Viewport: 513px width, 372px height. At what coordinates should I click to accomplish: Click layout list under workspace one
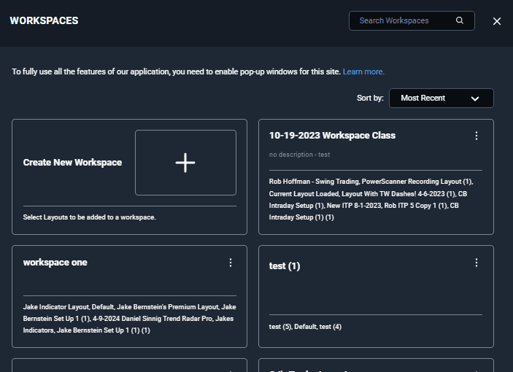pyautogui.click(x=130, y=319)
